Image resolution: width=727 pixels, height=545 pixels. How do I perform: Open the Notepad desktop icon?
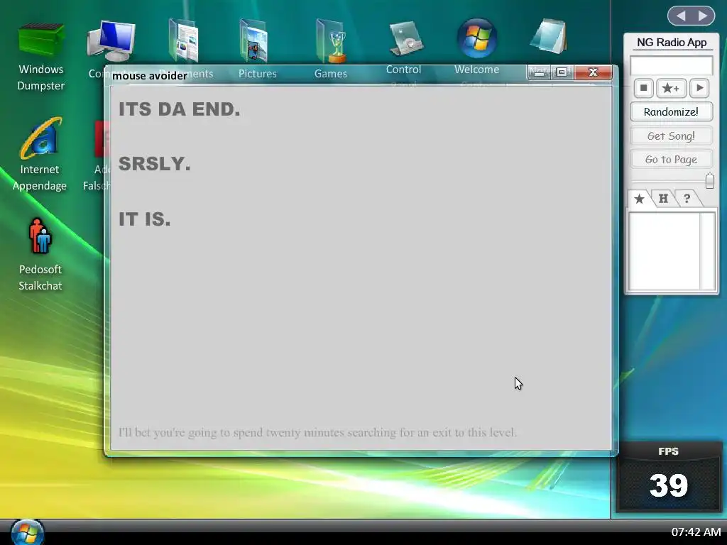click(550, 36)
